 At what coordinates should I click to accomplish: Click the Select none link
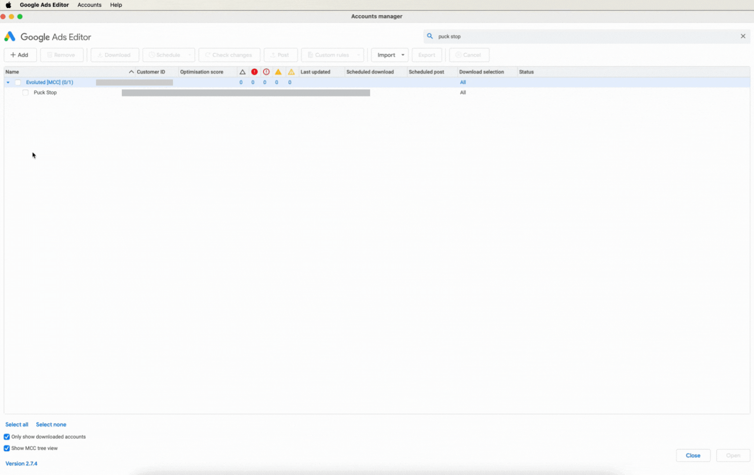(51, 424)
